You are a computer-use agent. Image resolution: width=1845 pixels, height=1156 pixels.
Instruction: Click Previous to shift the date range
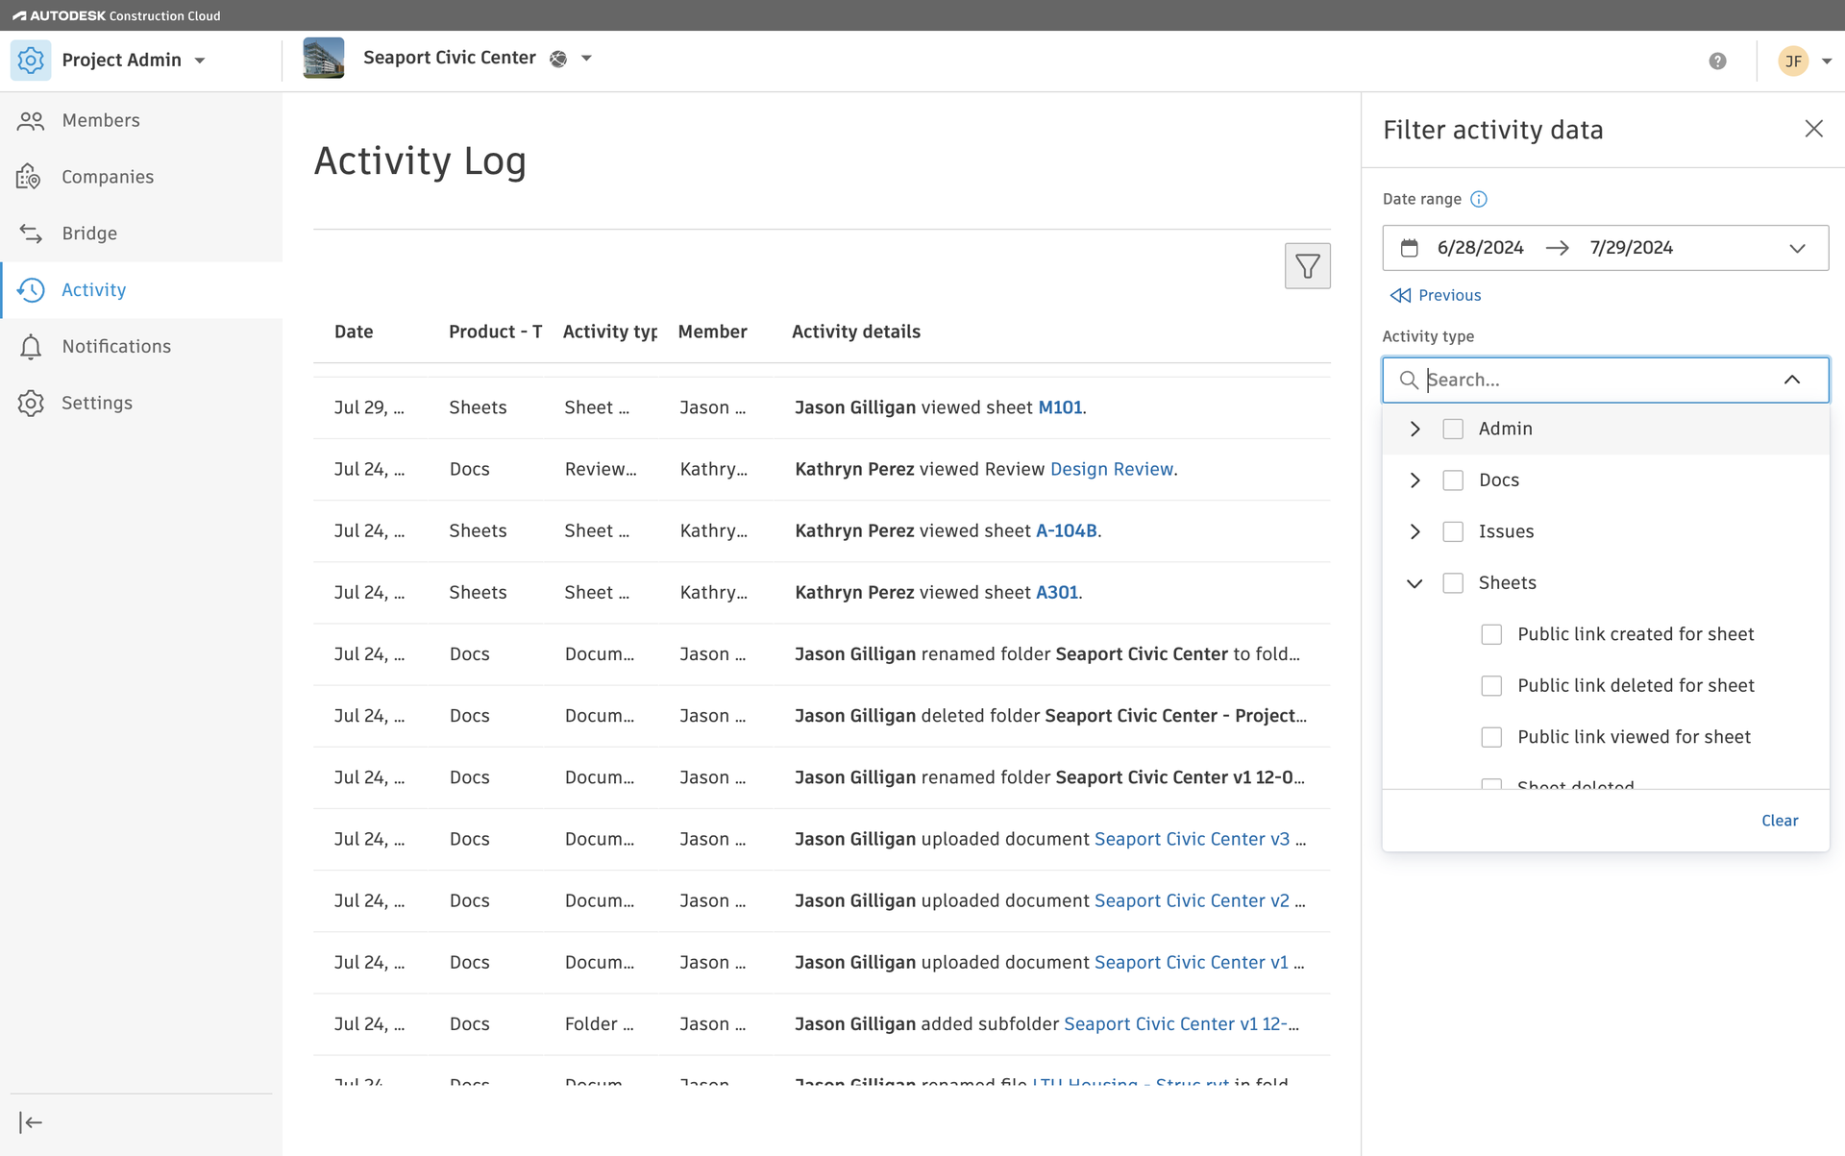1436,295
